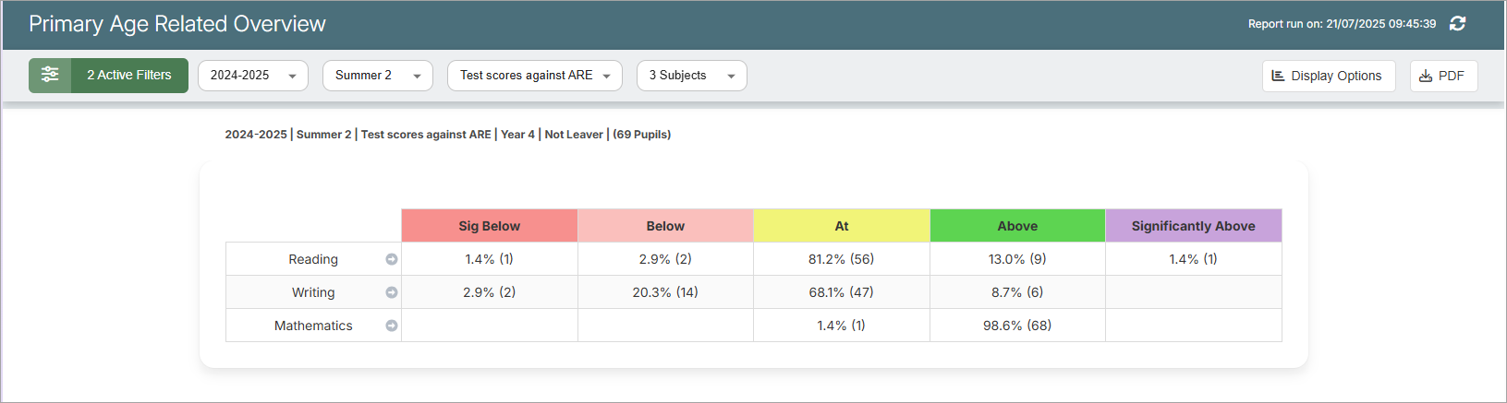Click the arrow icon beside Mathematics

point(392,326)
